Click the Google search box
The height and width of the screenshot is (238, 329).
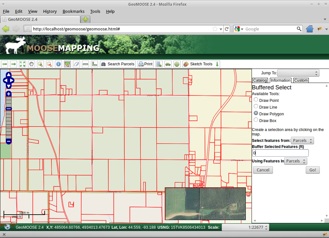coord(270,29)
